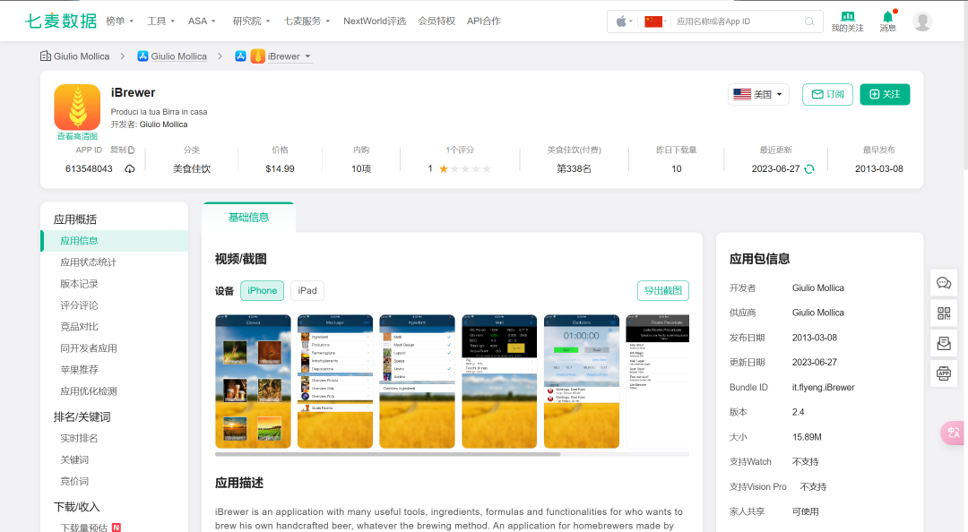Select iPad device toggle
Screen dimensions: 968x532
tap(307, 291)
